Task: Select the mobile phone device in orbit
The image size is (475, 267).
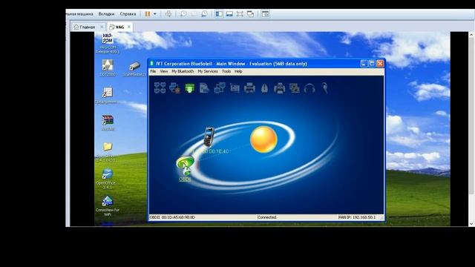Action: click(209, 137)
